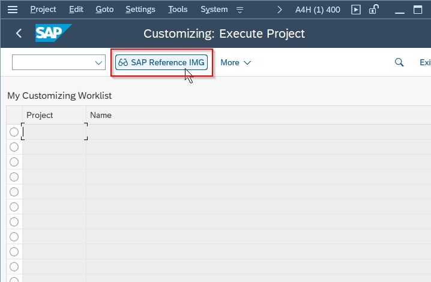
Task: Open the transaction command field dropdown
Action: click(98, 62)
